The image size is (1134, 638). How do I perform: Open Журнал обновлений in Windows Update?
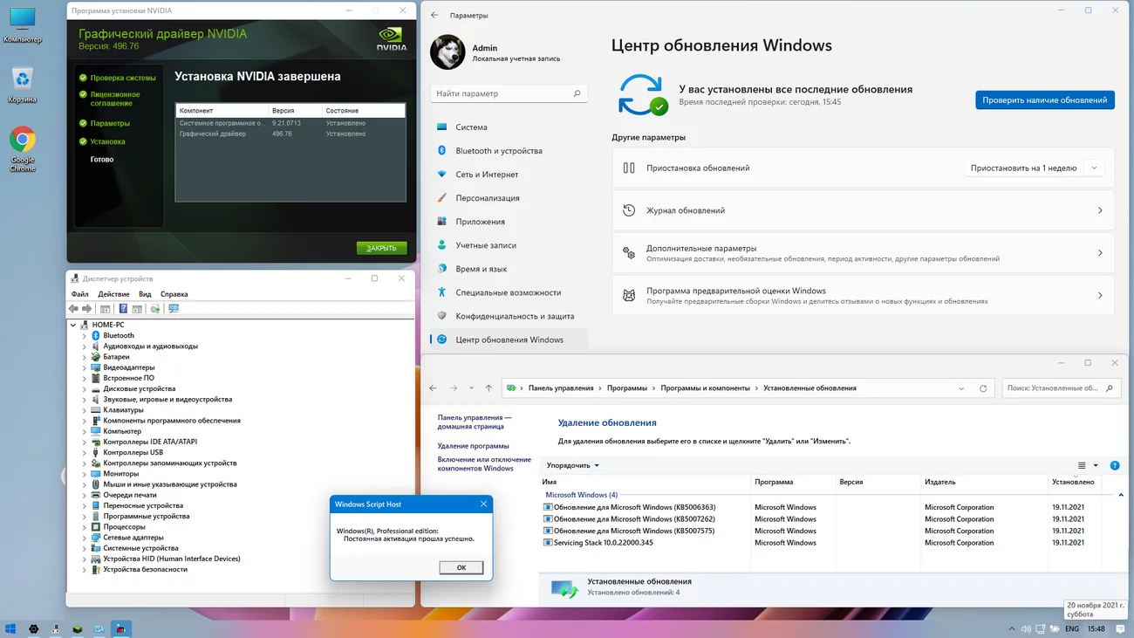pyautogui.click(x=864, y=210)
